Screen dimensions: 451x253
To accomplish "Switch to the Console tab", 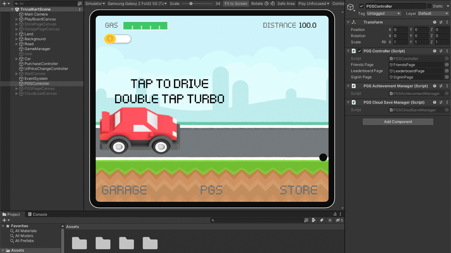I will 37,214.
